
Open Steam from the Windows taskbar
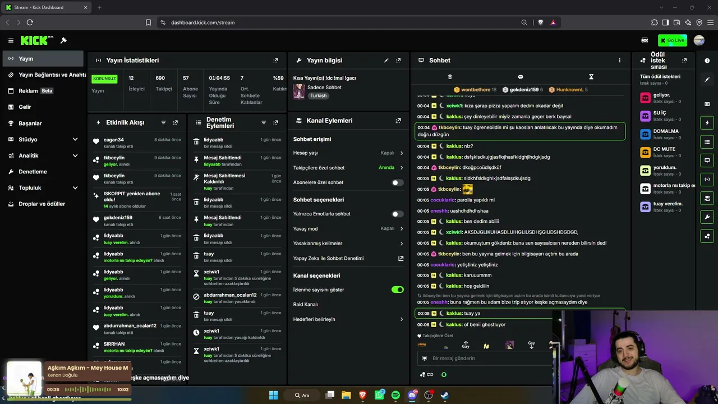coord(444,395)
